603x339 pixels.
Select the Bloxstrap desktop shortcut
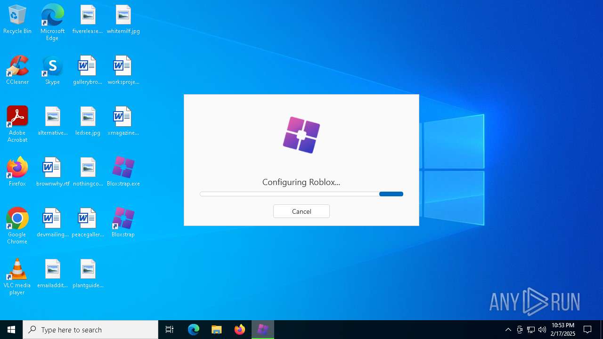(123, 223)
